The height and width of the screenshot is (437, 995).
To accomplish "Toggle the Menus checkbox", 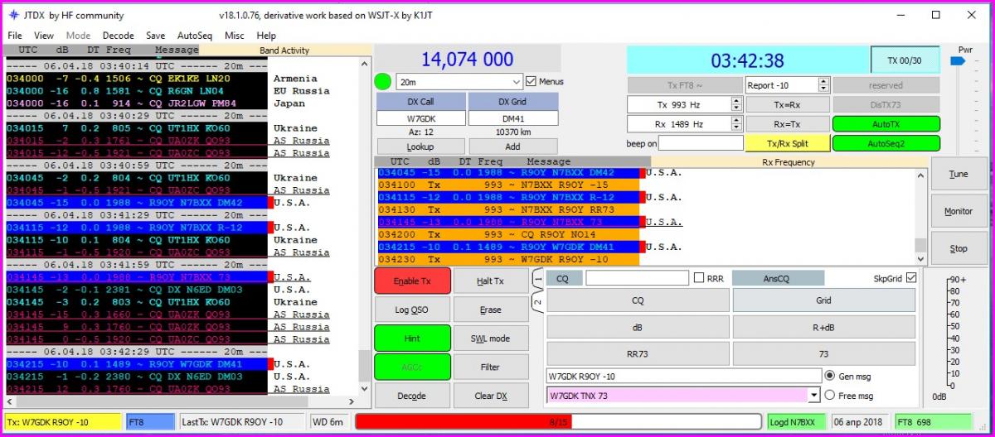I will pyautogui.click(x=531, y=82).
